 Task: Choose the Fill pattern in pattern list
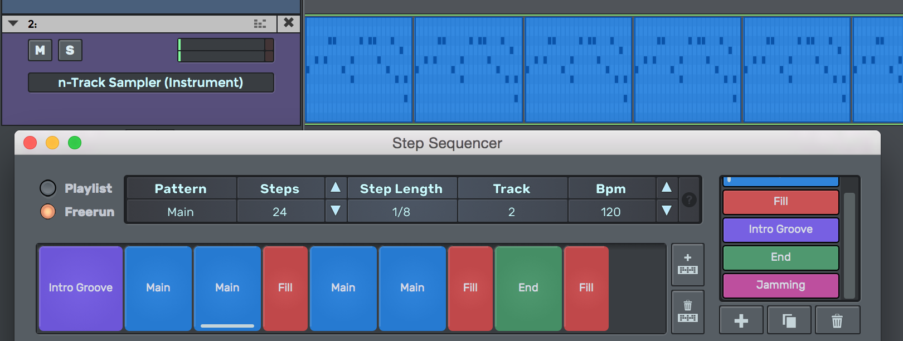(x=781, y=202)
